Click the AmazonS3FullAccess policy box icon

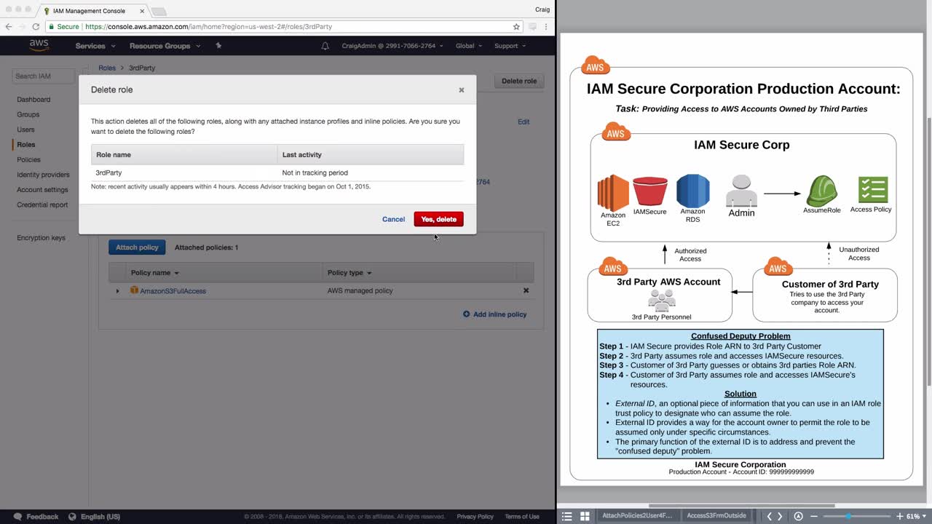click(134, 290)
